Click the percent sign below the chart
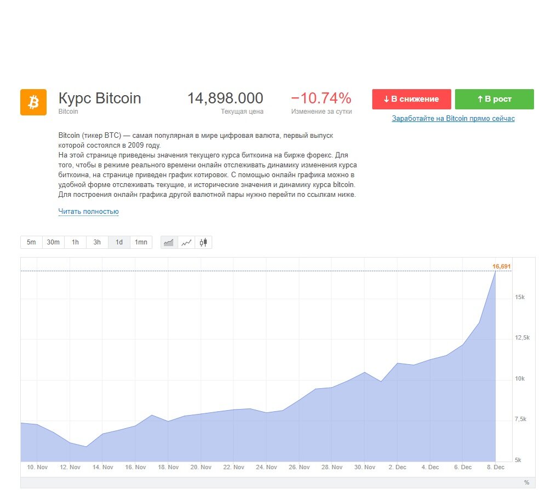Viewport: 551px width, 490px height. (x=526, y=483)
